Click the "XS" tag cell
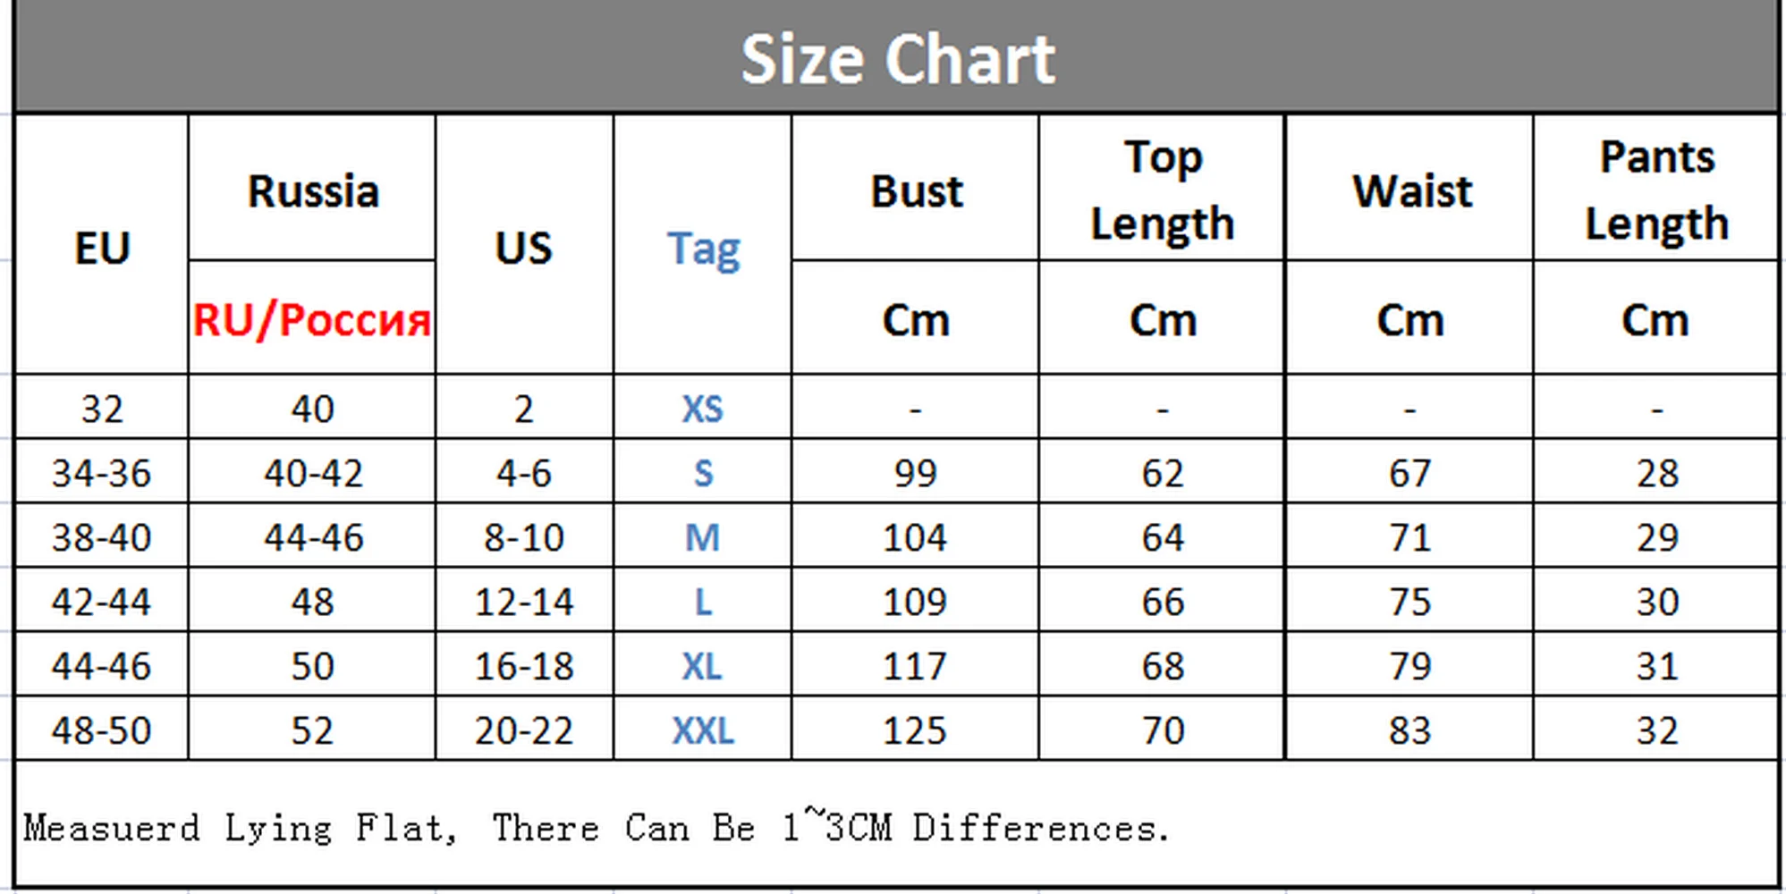1786x894 pixels. pyautogui.click(x=702, y=409)
